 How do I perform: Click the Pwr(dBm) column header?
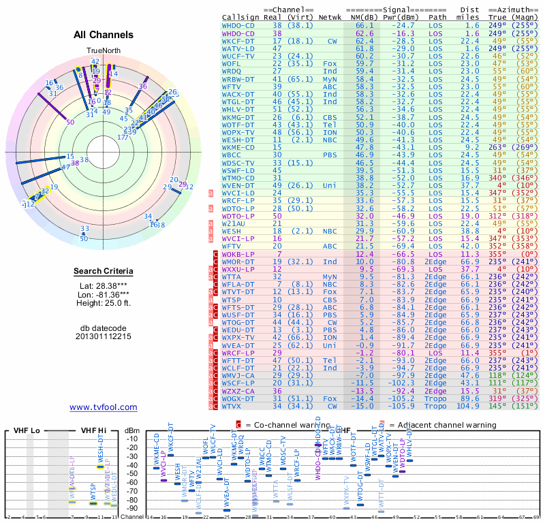pos(401,18)
